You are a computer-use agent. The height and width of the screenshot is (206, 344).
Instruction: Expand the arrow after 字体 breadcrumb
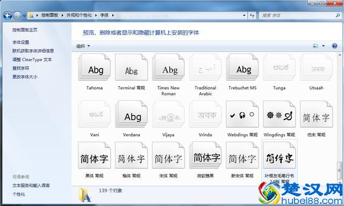(113, 16)
